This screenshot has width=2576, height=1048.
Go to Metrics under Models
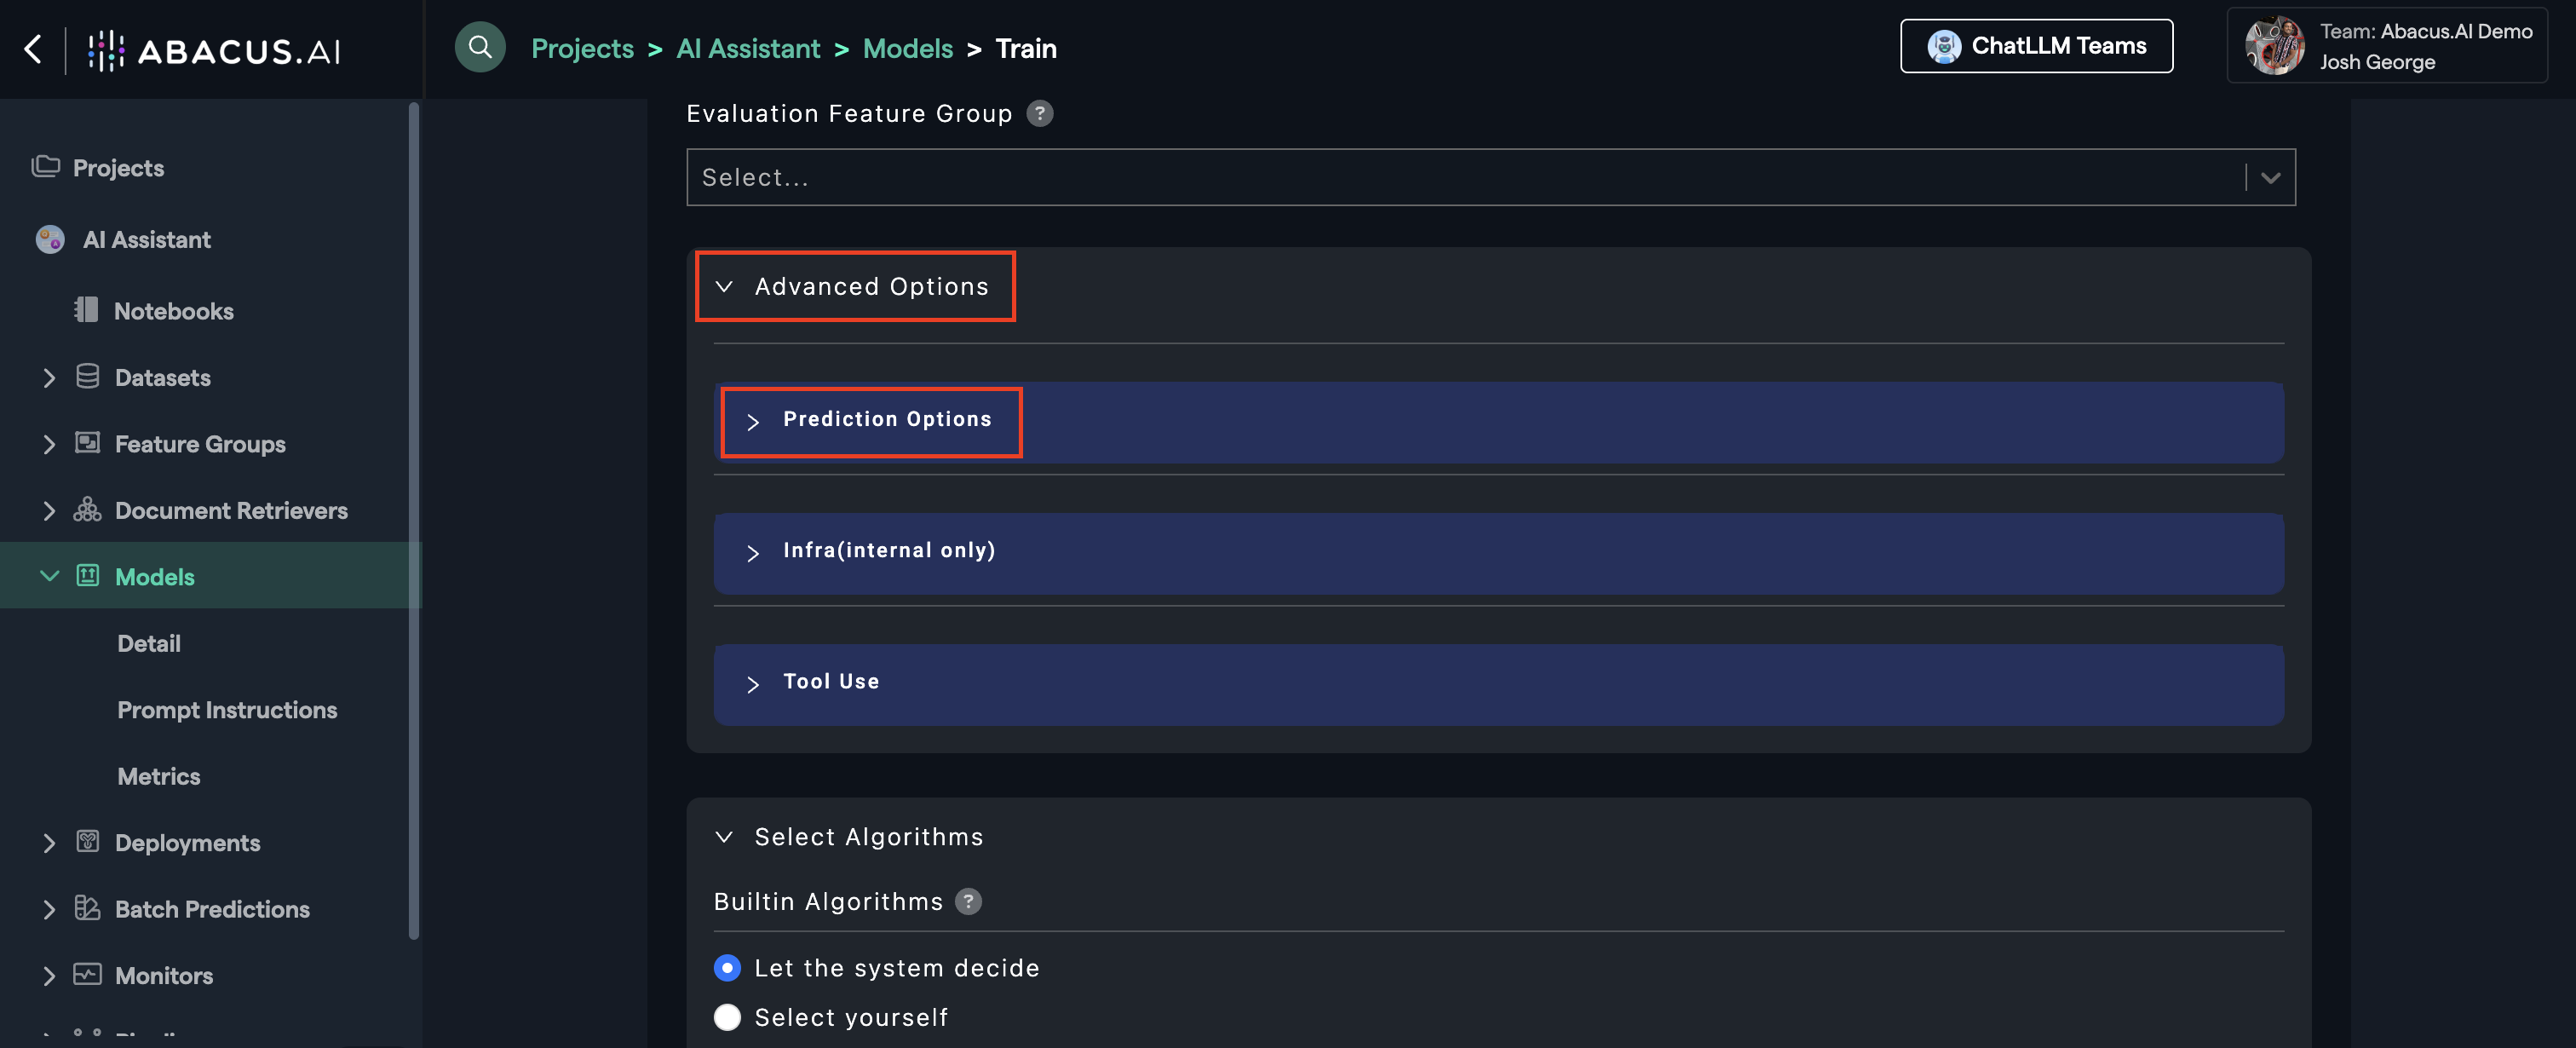(158, 776)
